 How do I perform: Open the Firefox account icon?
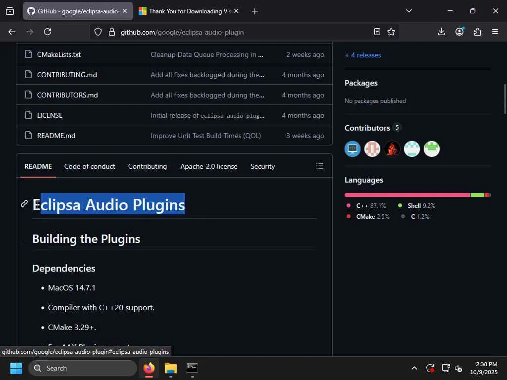click(459, 32)
